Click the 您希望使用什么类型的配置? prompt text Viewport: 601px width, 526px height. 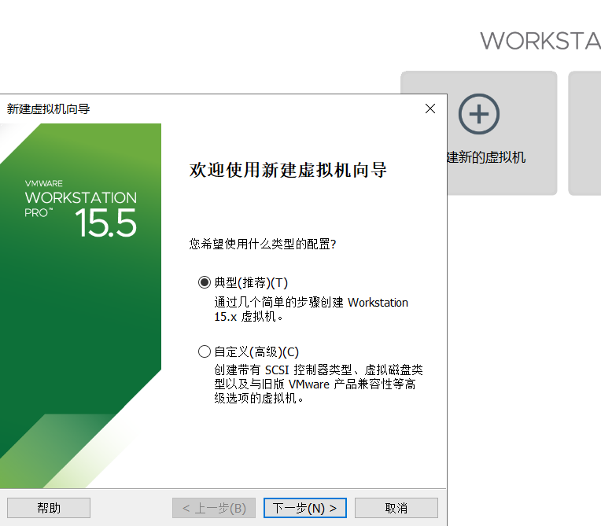263,245
